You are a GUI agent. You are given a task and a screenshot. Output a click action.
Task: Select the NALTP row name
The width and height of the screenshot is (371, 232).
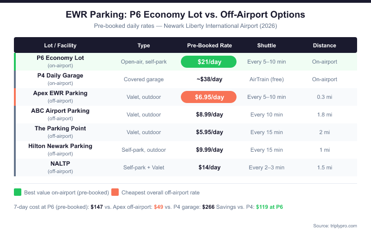60,164
